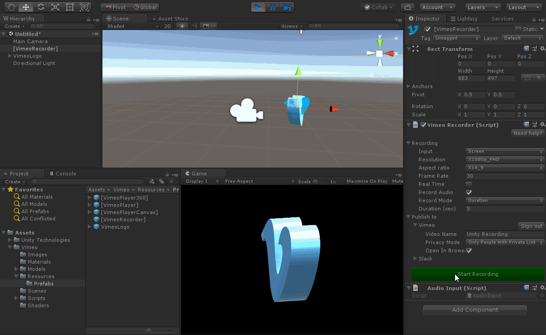Select the combined Transform tool
This screenshot has height=335, width=546.
pos(84,7)
